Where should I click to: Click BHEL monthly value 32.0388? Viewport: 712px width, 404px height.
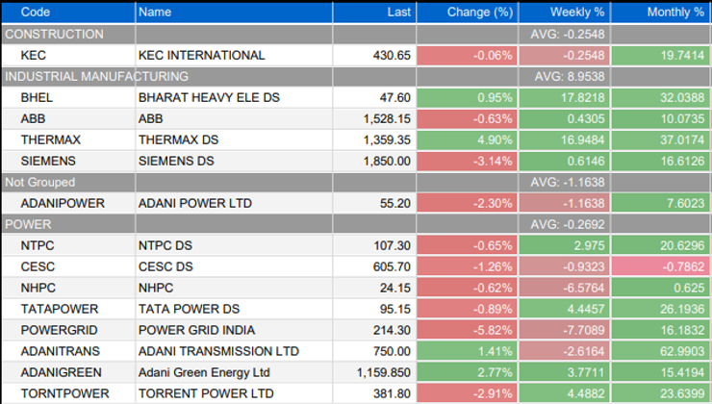click(661, 97)
